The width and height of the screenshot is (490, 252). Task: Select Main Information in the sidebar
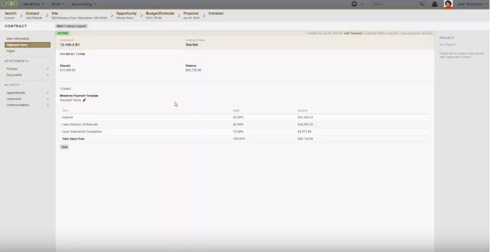click(x=18, y=39)
